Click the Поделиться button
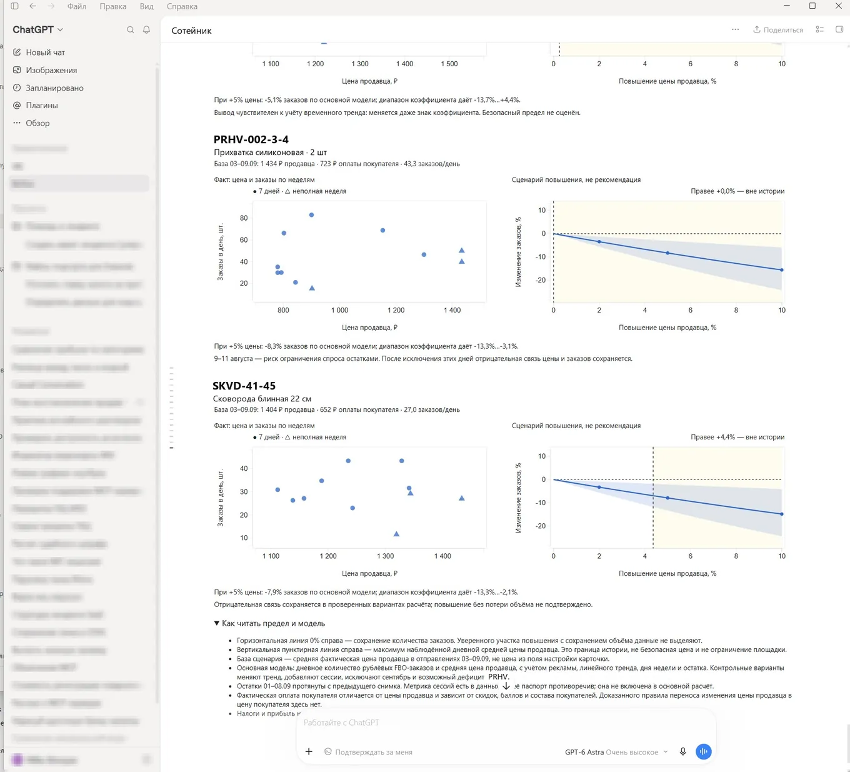The width and height of the screenshot is (850, 772). click(778, 29)
